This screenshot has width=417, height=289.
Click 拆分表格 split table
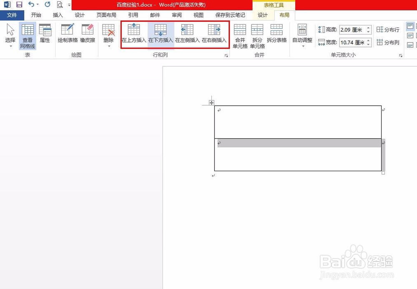coord(276,33)
